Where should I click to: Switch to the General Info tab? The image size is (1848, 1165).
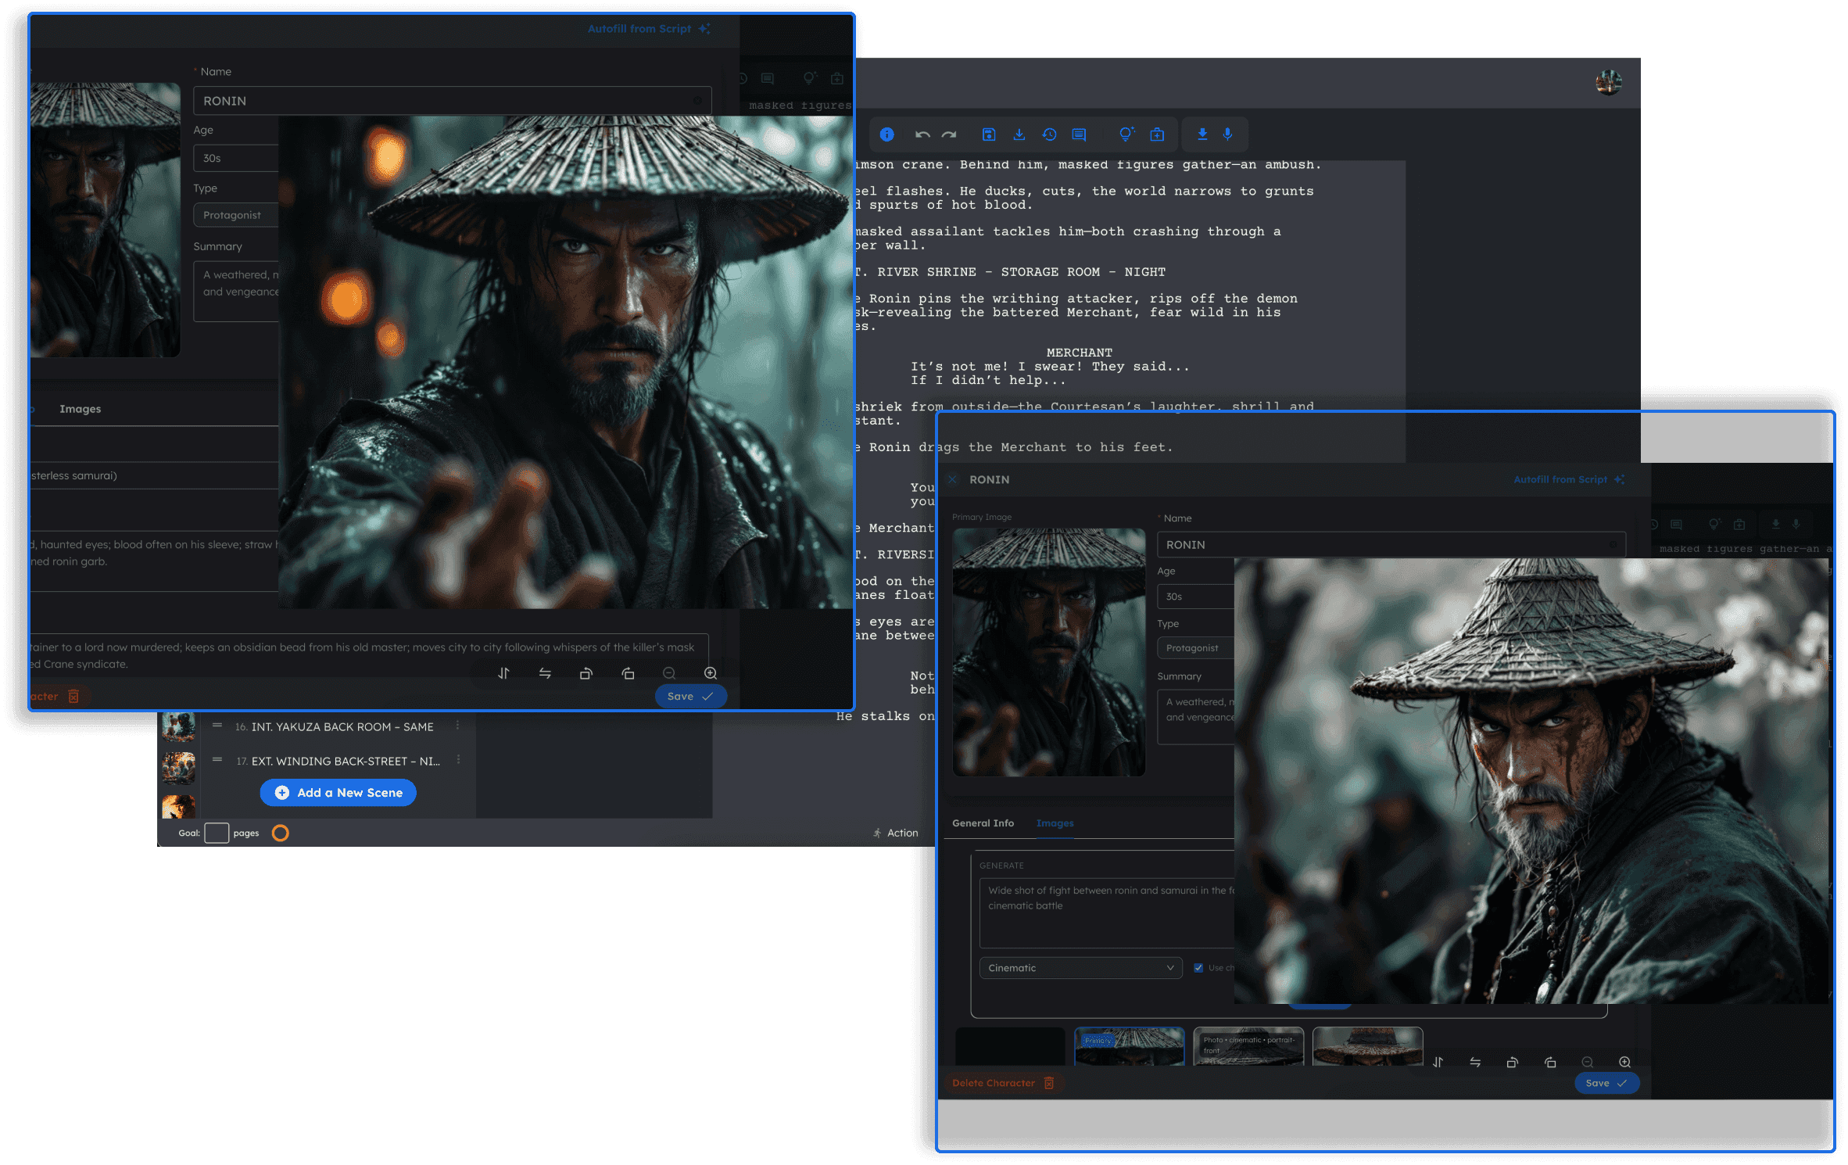tap(983, 823)
